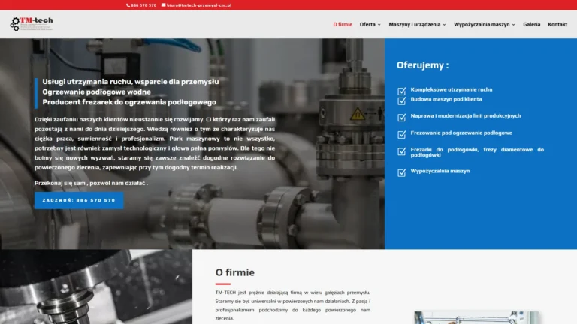Open the O firmie menu item

pos(343,24)
